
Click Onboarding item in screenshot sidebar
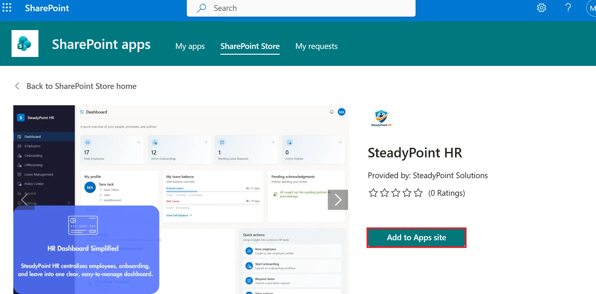pyautogui.click(x=44, y=156)
